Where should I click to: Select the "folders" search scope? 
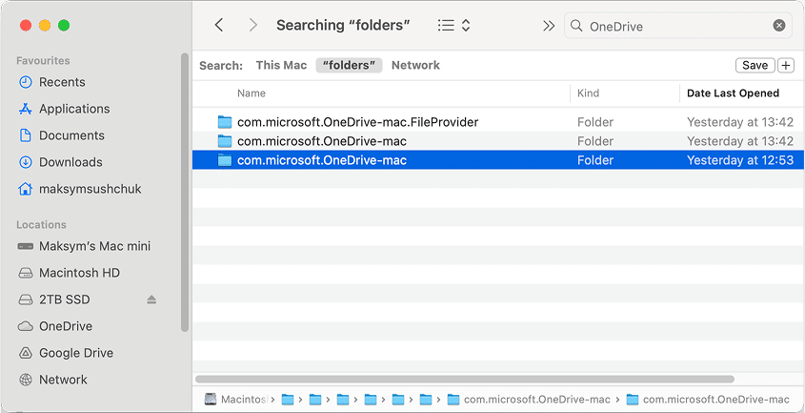click(349, 65)
